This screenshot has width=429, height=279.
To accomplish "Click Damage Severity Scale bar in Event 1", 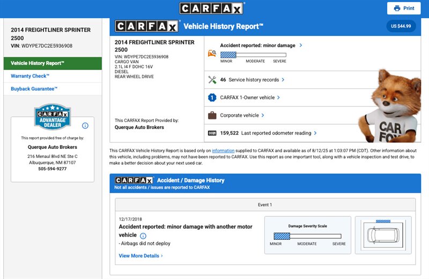I will coord(307,236).
